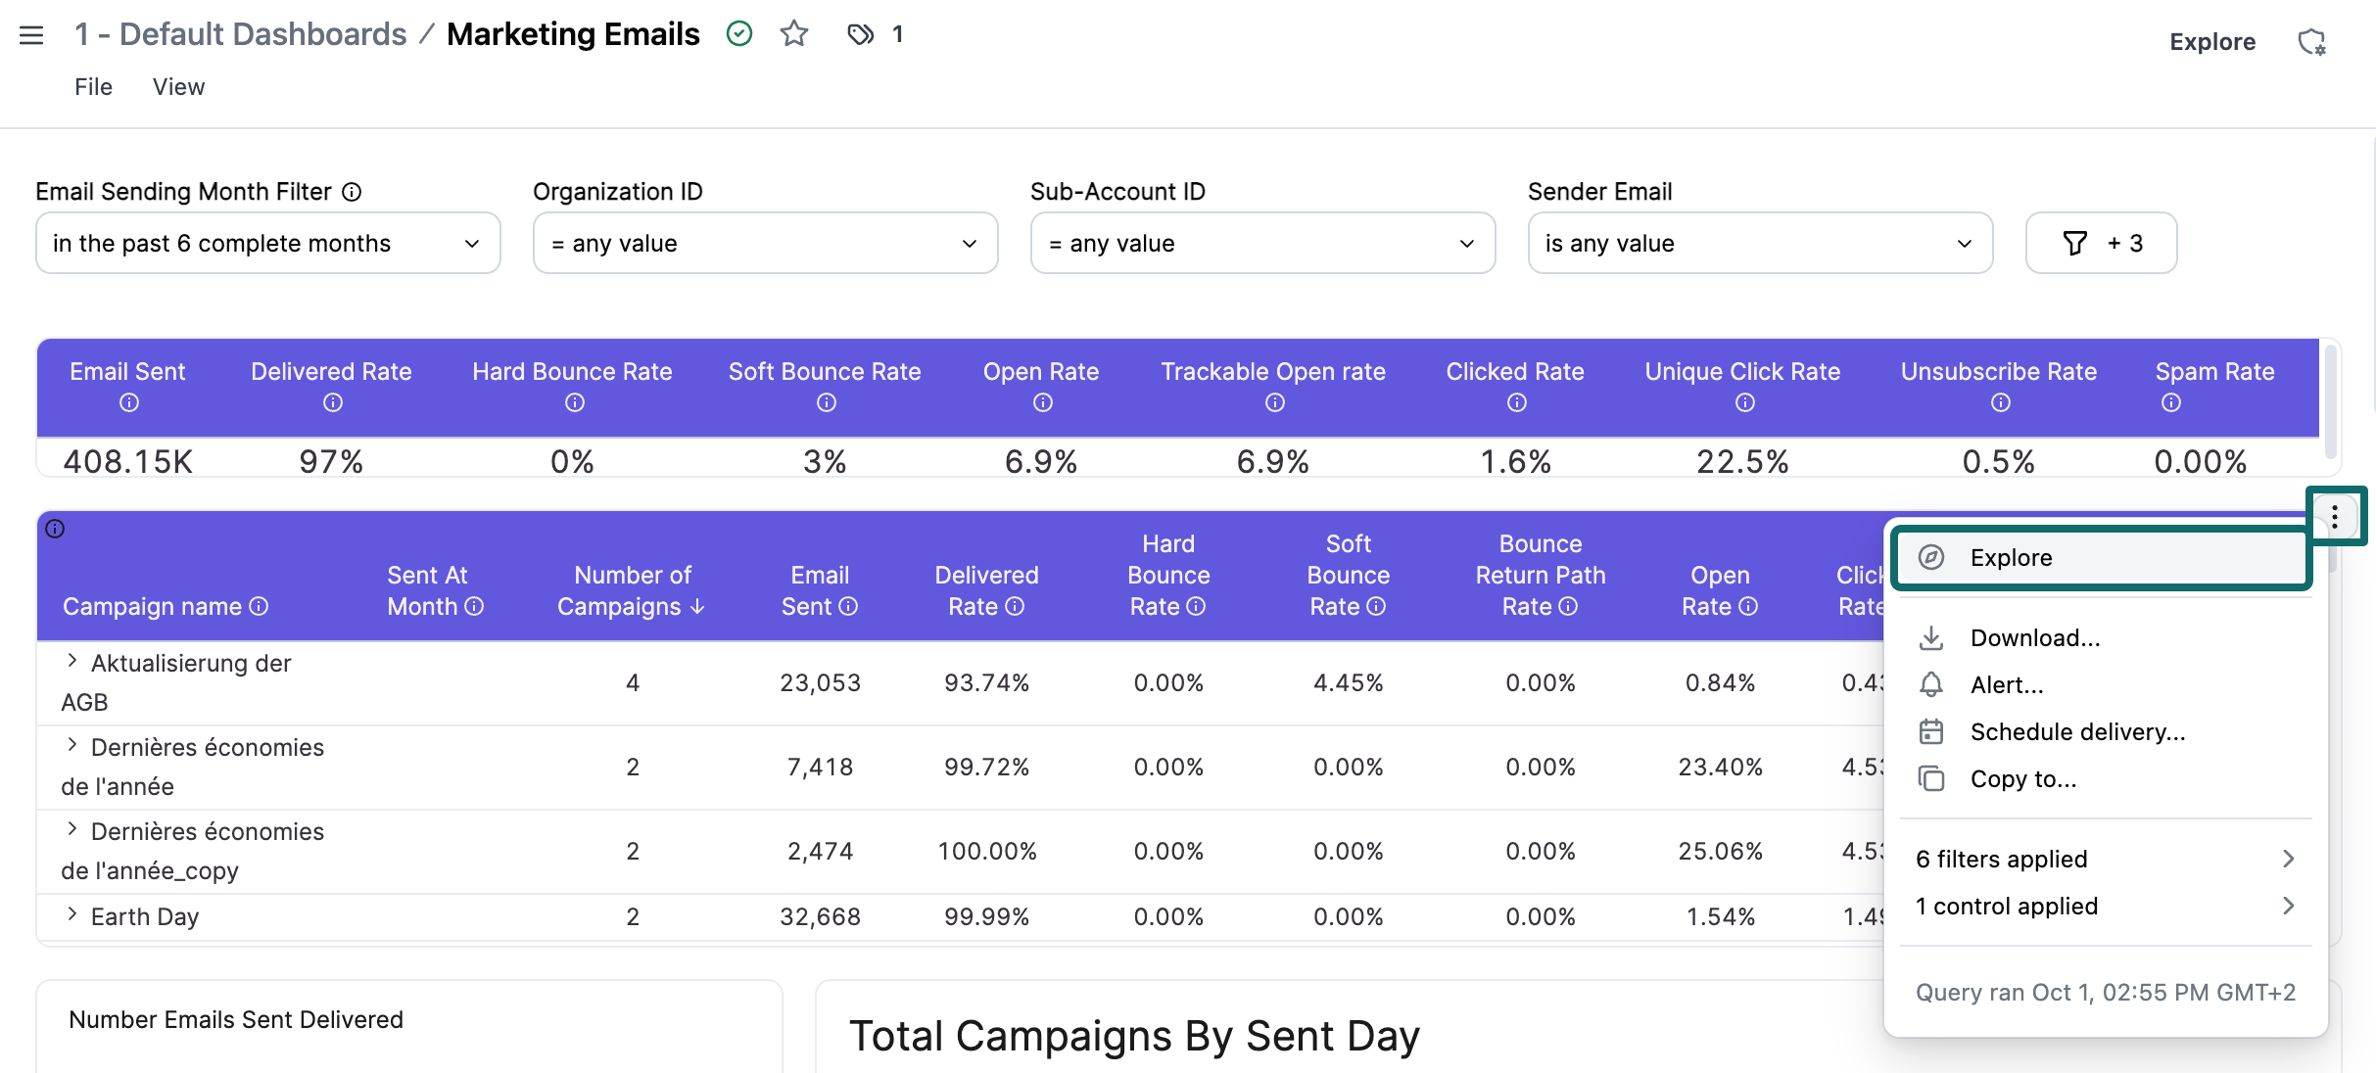Viewport: 2376px width, 1073px height.
Task: Choose Schedule delivery... in the menu
Action: coord(2076,732)
